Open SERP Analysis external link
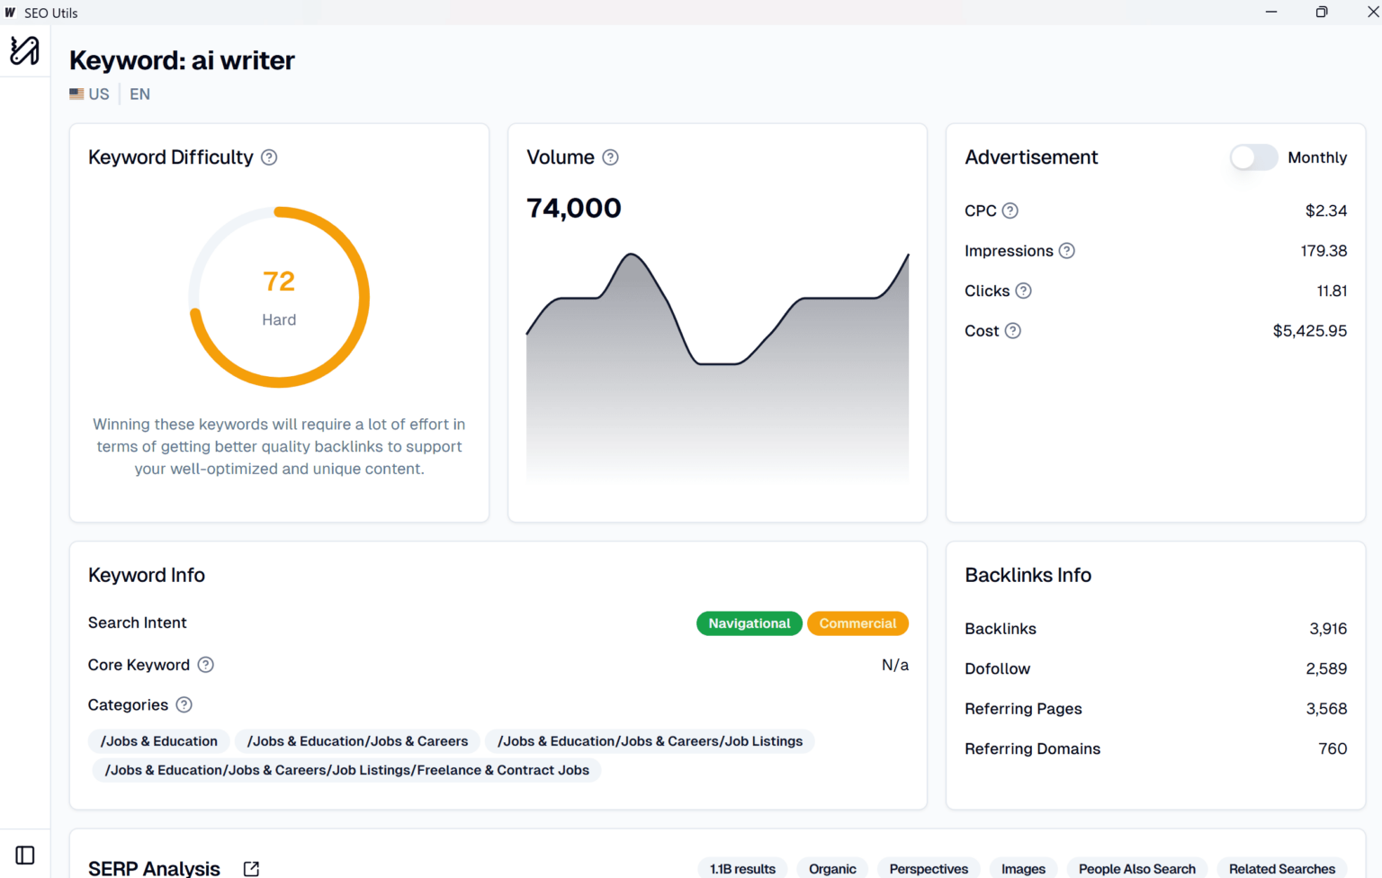The width and height of the screenshot is (1382, 878). (x=250, y=868)
